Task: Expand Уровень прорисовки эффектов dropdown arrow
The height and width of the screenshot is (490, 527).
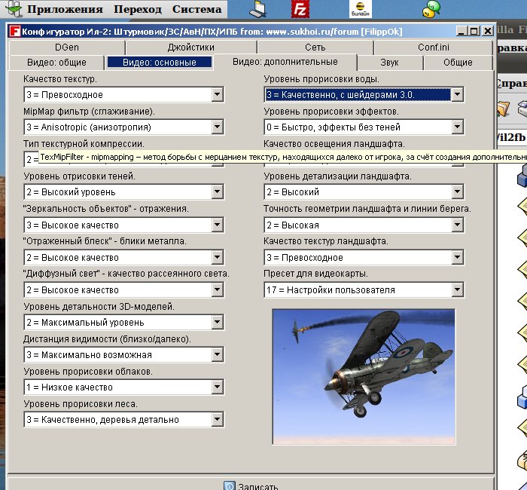Action: pos(458,127)
